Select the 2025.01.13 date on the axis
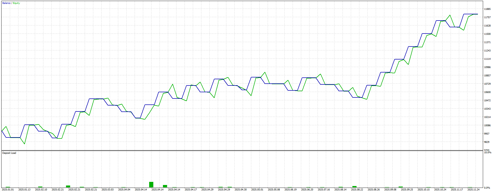This screenshot has height=192, width=494. (x=24, y=190)
